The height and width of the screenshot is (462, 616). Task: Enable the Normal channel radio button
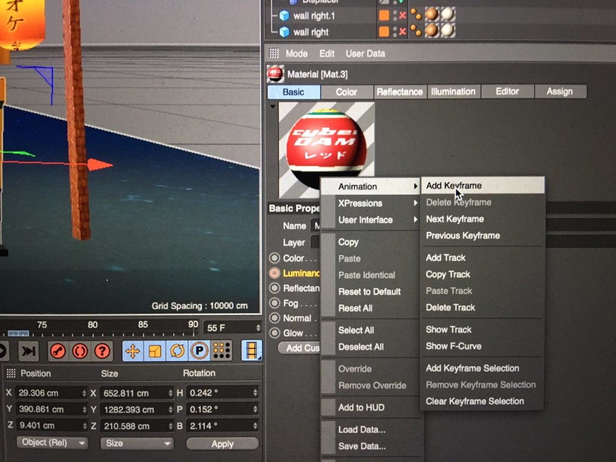coord(274,318)
